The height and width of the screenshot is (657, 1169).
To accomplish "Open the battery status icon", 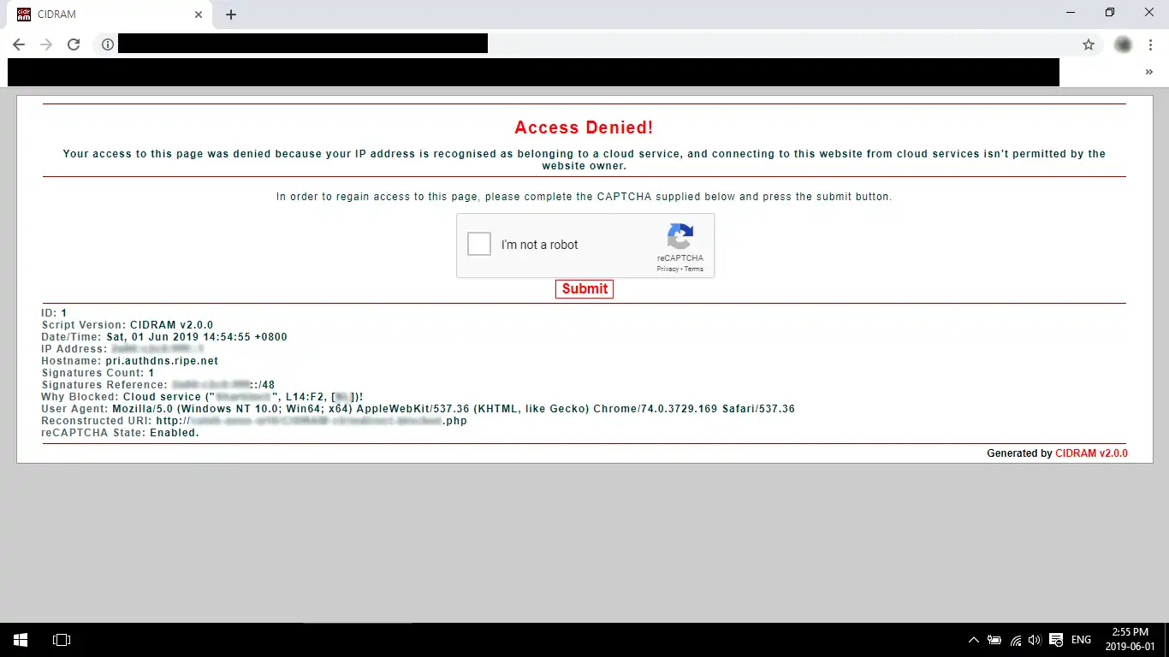I will tap(994, 640).
